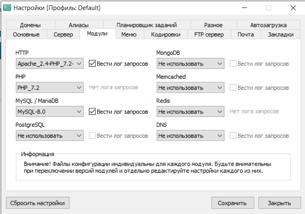Click the Сохранить button
The width and height of the screenshot is (305, 214).
pos(232,203)
